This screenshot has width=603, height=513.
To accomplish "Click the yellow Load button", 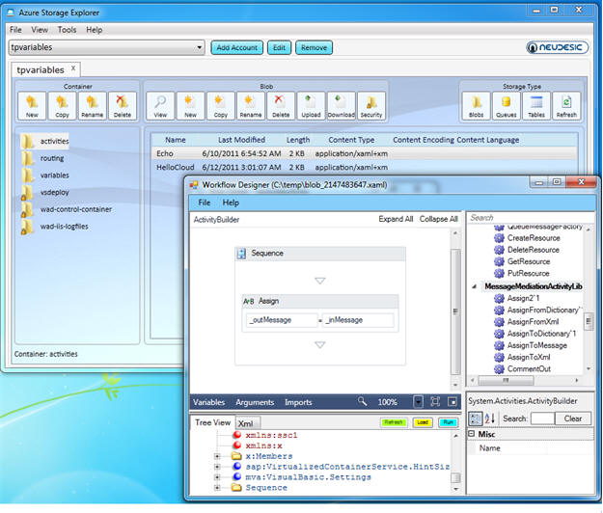I will [x=423, y=422].
